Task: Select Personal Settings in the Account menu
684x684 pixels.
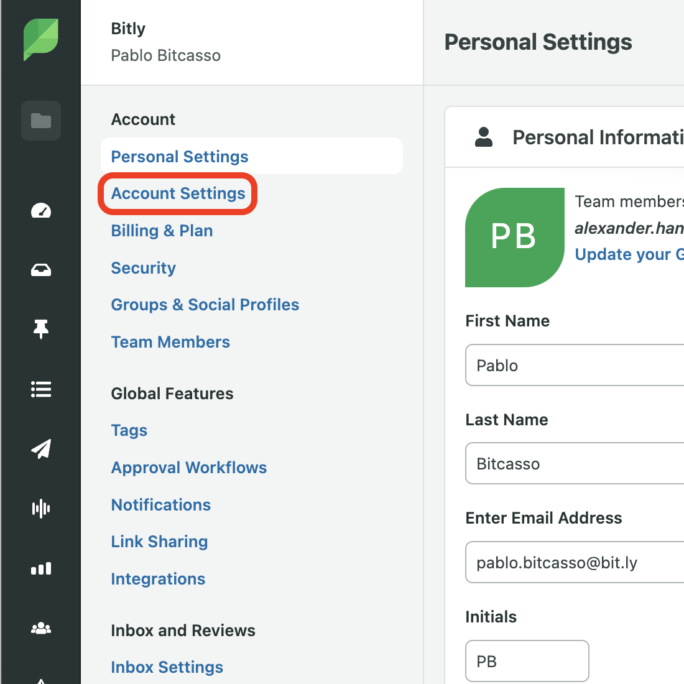Action: (252, 156)
